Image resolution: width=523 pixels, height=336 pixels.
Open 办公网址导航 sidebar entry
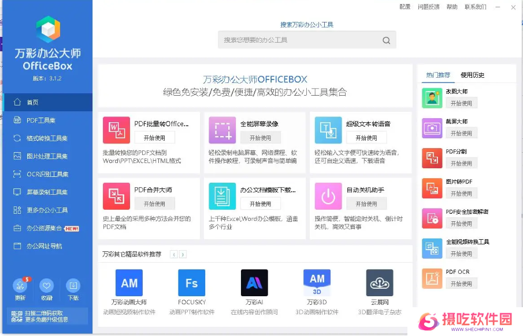48,246
